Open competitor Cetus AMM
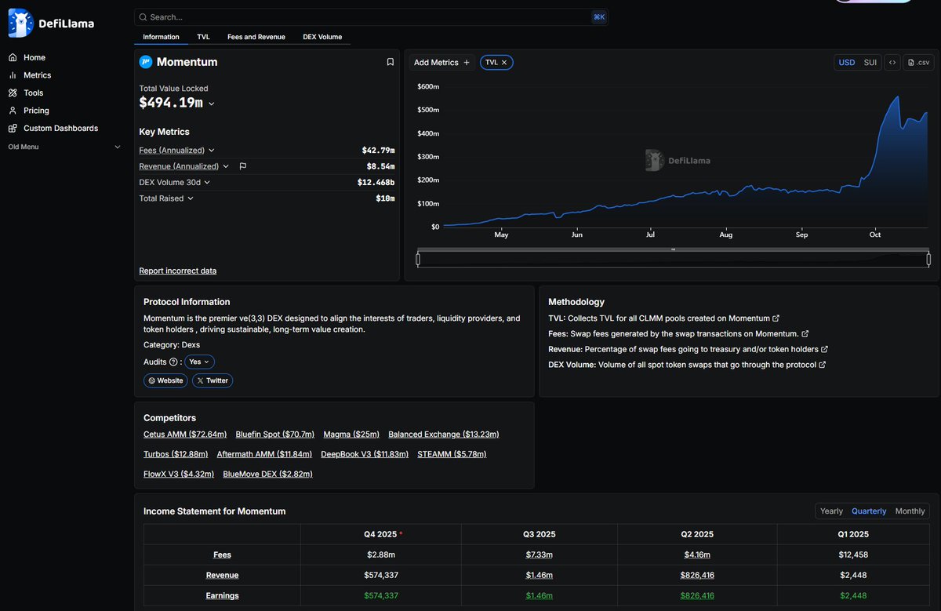 (185, 435)
